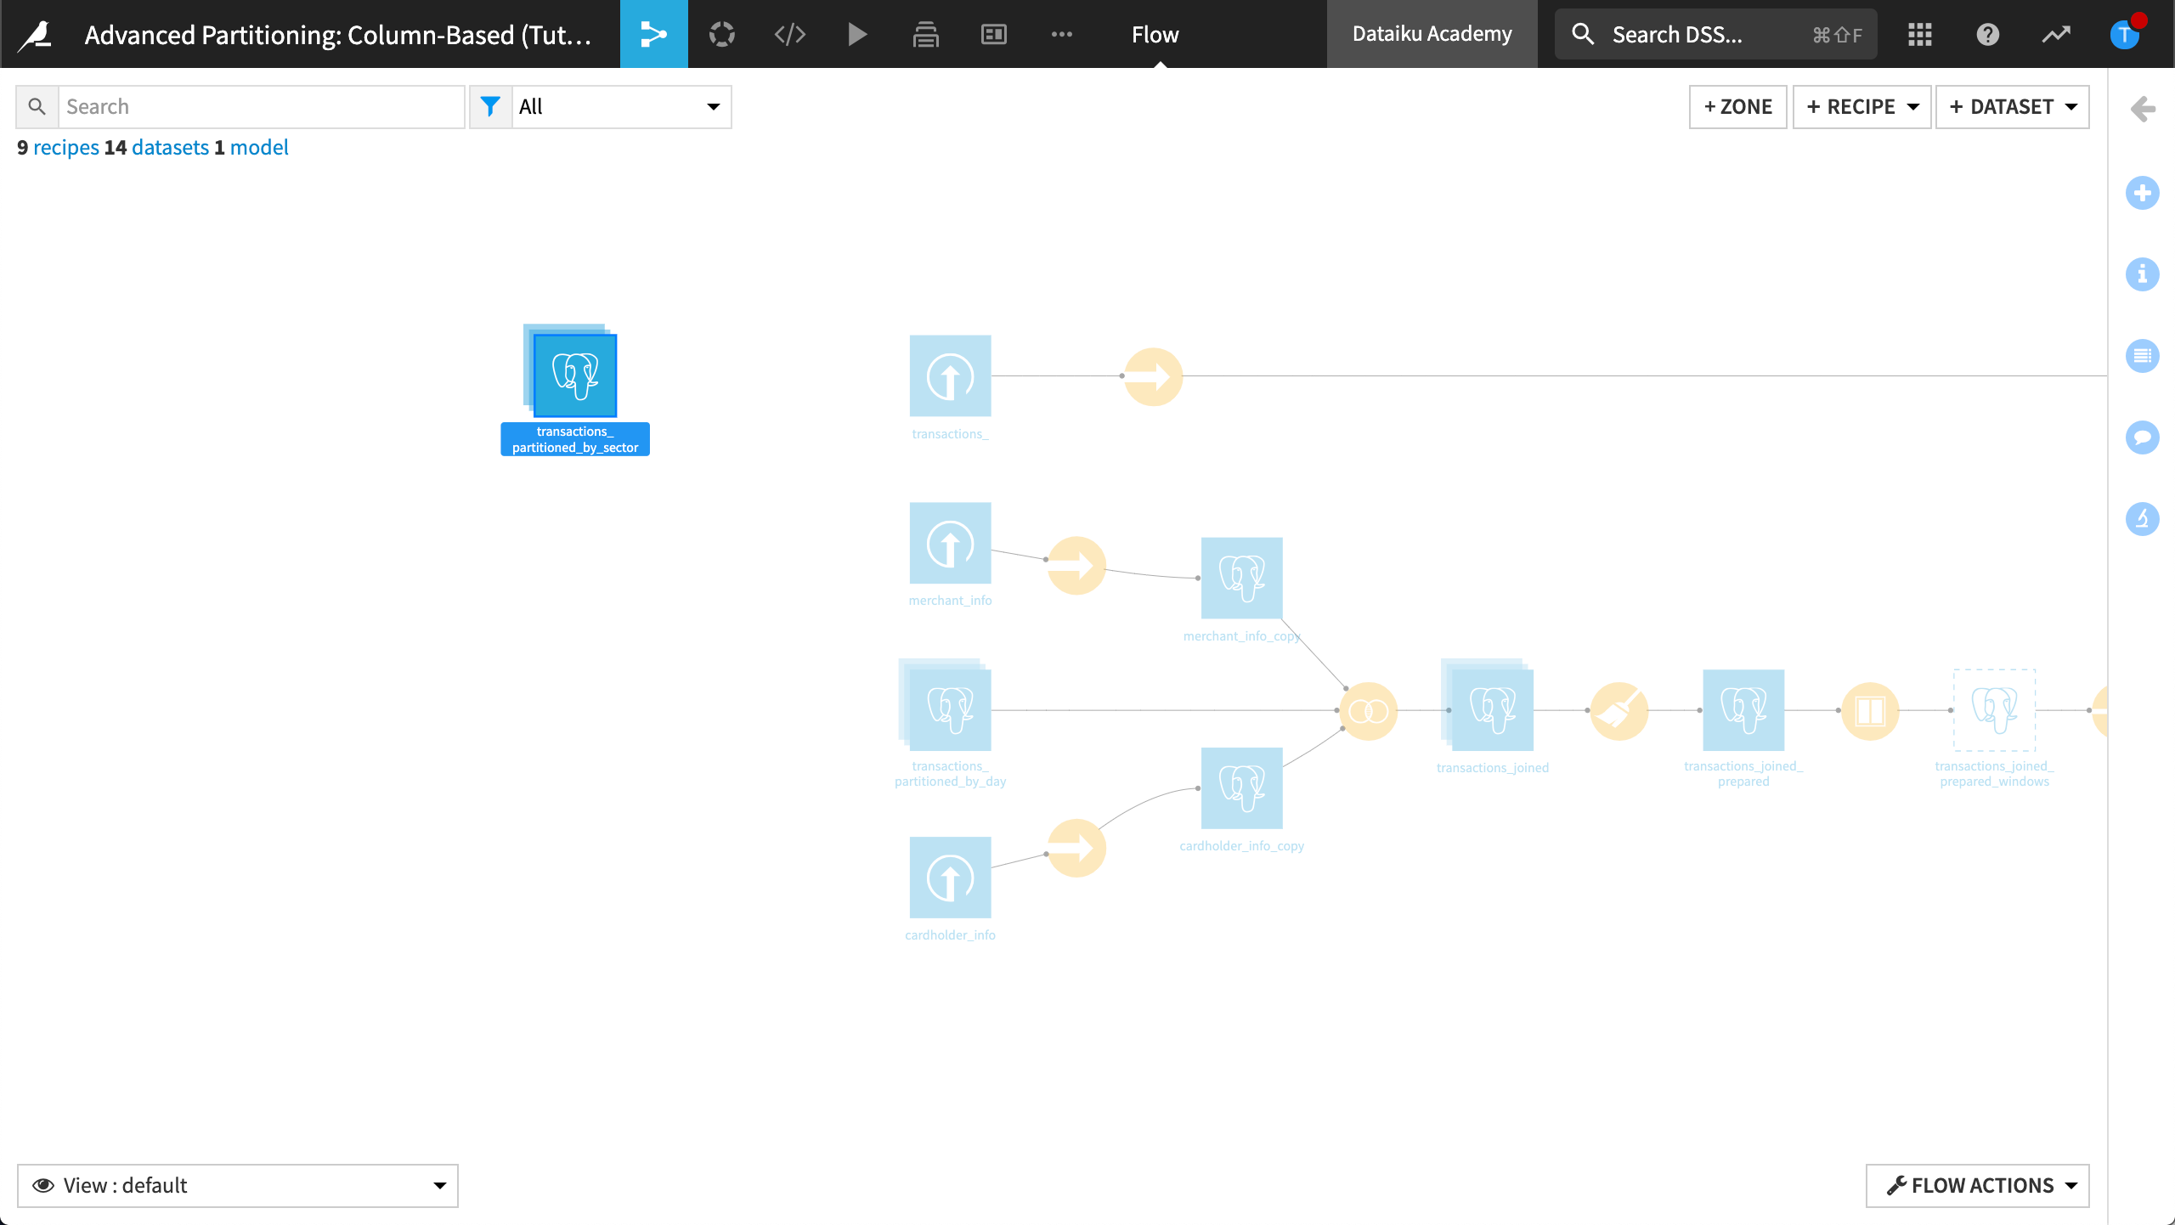Click the Lab icon next to the Flow icon
The width and height of the screenshot is (2175, 1225).
721,34
